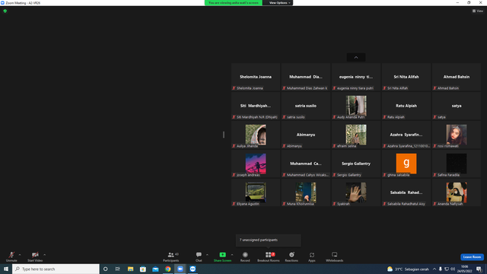
Task: Open video options arrow next to Start Video
Action: point(45,255)
